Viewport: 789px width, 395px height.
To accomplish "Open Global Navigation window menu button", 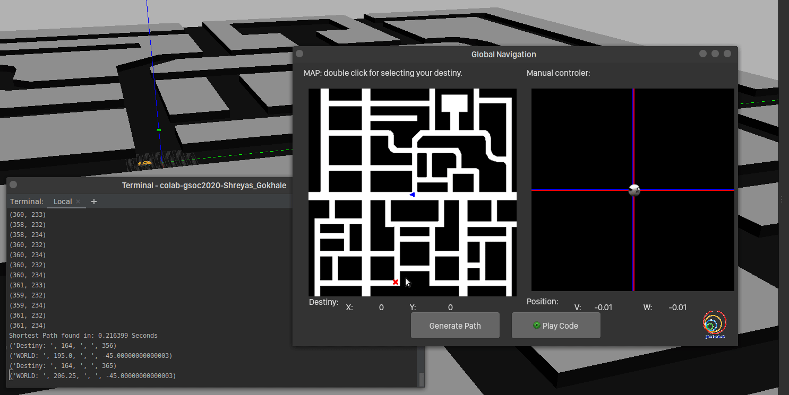I will [x=299, y=54].
